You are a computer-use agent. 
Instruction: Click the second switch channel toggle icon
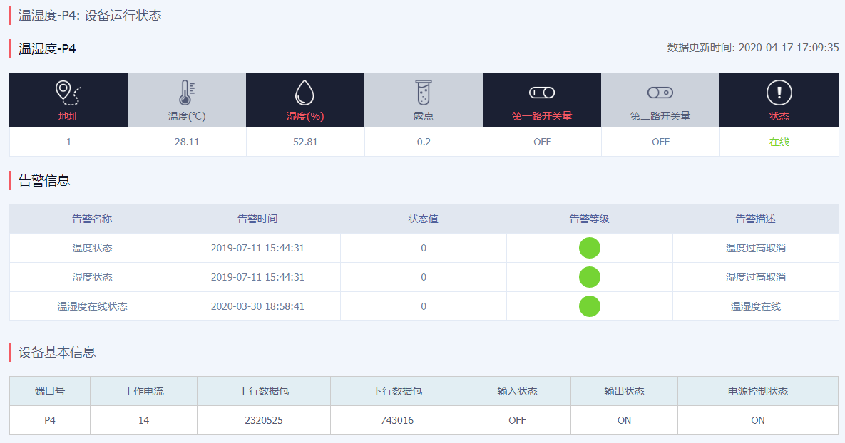tap(660, 93)
